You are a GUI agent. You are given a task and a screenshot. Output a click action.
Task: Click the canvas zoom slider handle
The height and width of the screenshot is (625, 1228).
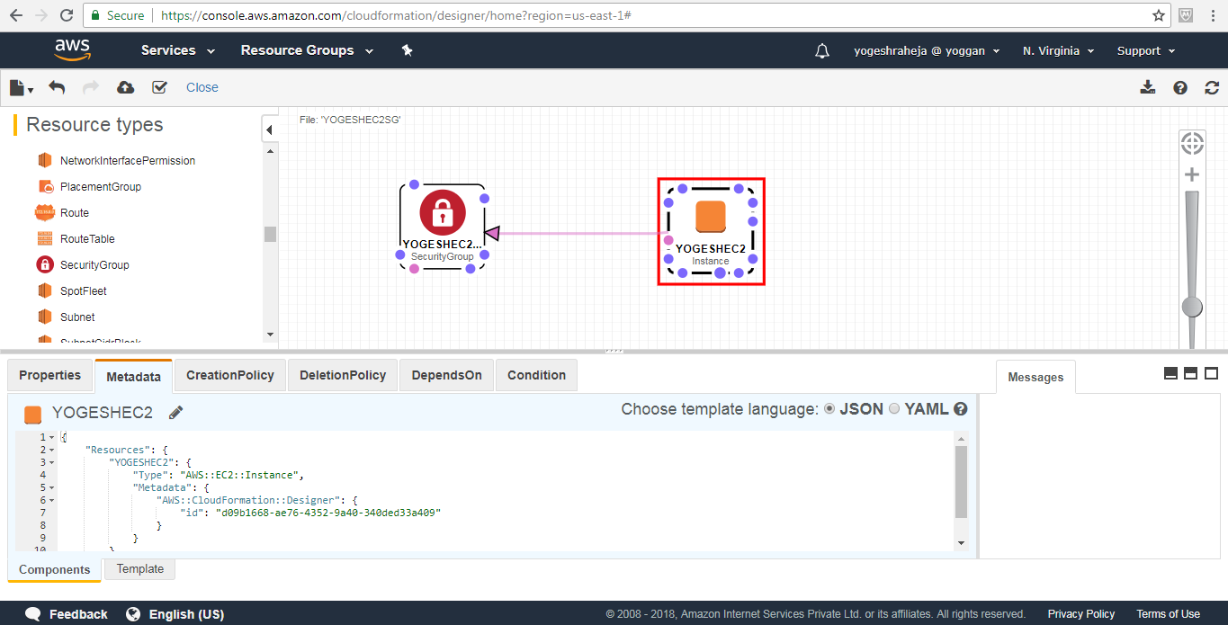pyautogui.click(x=1192, y=307)
